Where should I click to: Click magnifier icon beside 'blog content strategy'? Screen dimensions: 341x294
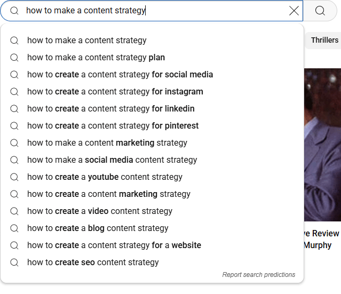click(14, 228)
